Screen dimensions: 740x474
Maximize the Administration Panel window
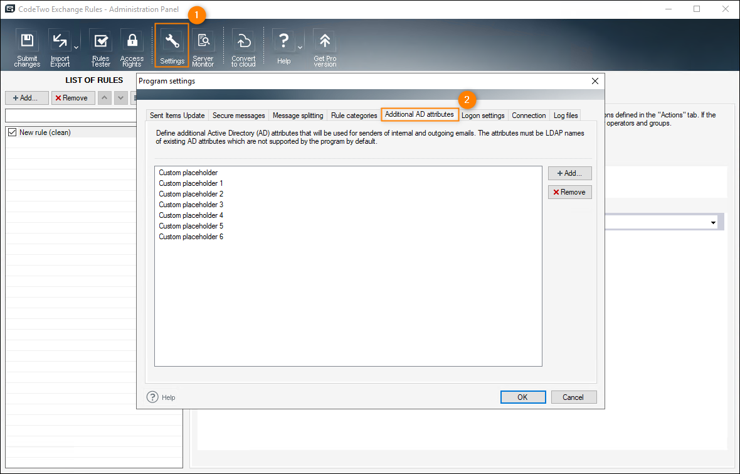click(x=697, y=9)
